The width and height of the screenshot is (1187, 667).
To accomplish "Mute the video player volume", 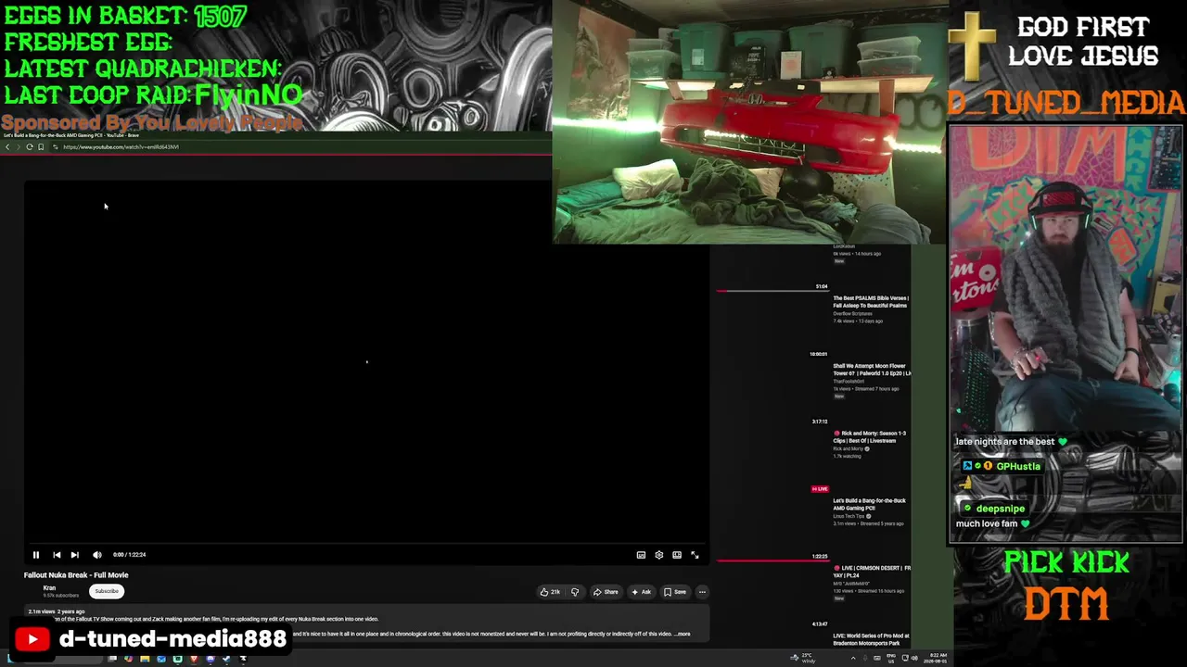I will (x=96, y=555).
